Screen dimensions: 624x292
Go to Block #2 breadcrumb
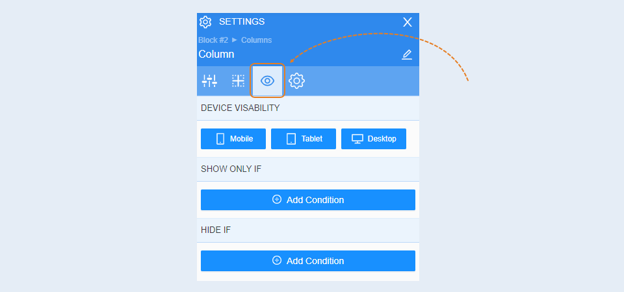(213, 40)
